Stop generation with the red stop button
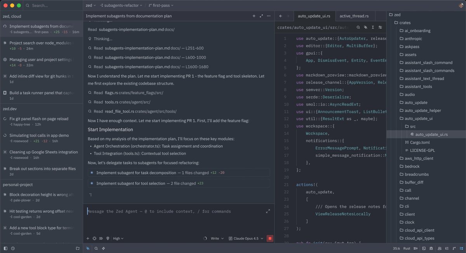The image size is (466, 253). [x=270, y=239]
